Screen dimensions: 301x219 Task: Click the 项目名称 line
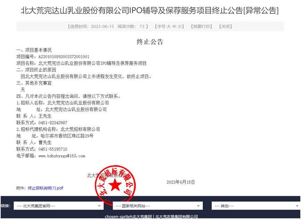tap(81, 63)
